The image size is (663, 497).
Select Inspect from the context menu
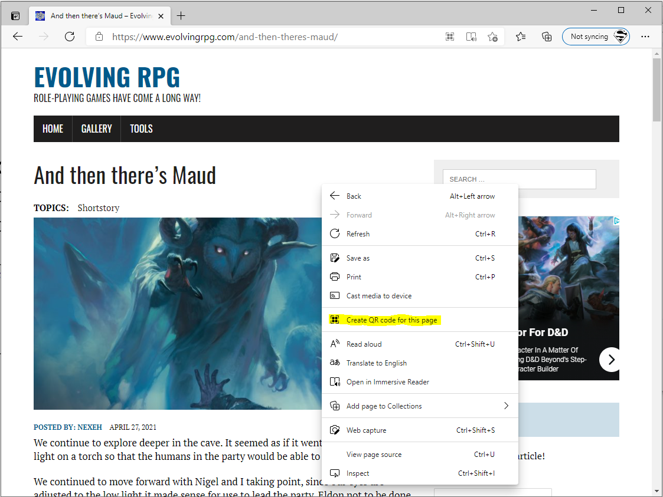pyautogui.click(x=420, y=473)
